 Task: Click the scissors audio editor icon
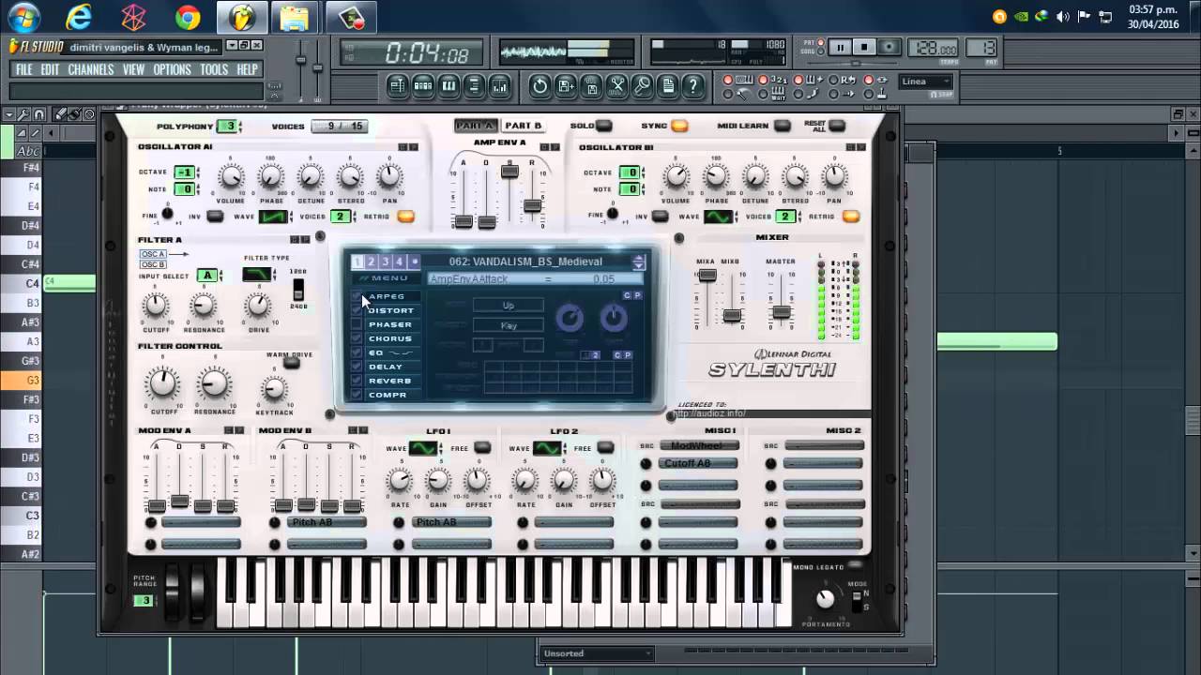pyautogui.click(x=616, y=86)
